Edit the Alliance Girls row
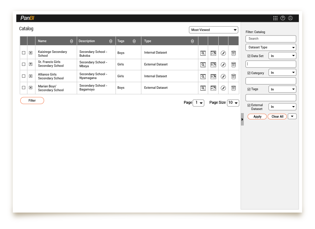 [x=223, y=77]
